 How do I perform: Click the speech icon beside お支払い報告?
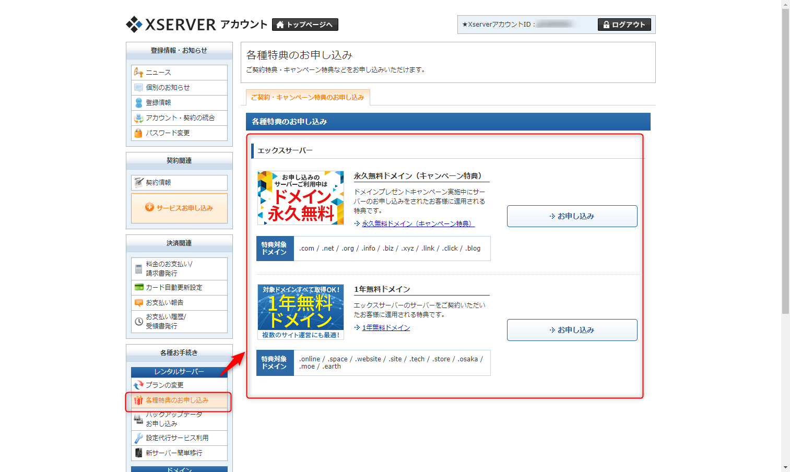tap(138, 303)
